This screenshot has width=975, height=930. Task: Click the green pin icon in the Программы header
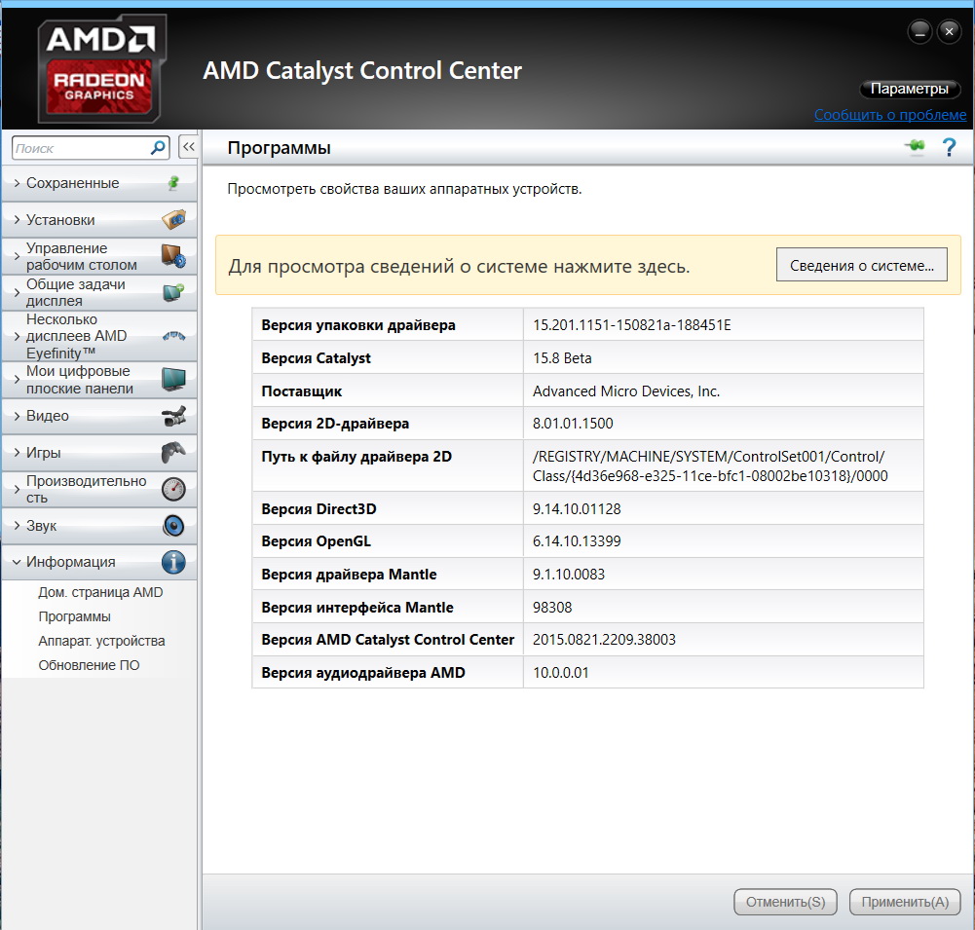click(x=915, y=146)
